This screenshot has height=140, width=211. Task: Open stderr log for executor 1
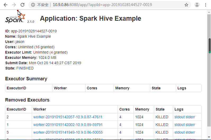(x=190, y=125)
